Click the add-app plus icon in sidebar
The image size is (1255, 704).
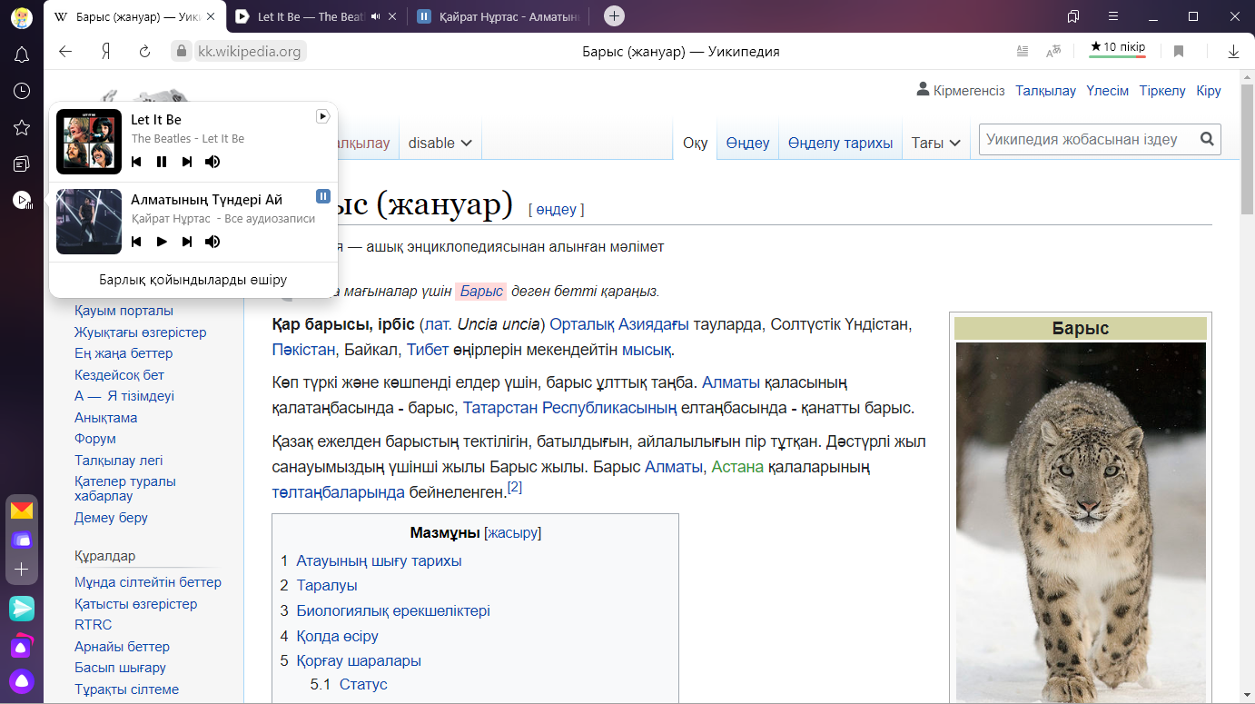click(x=22, y=569)
